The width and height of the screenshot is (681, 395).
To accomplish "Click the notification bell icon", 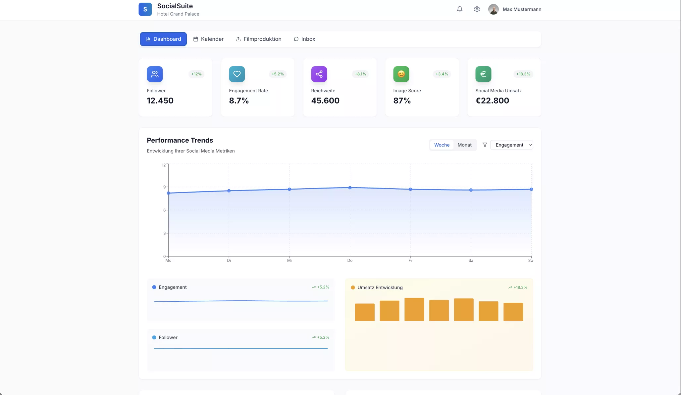I will tap(459, 9).
